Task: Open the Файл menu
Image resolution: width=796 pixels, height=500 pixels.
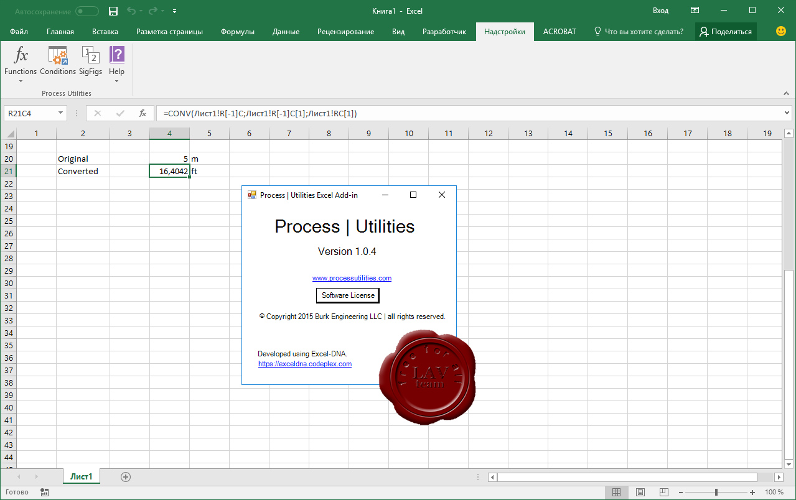Action: (x=19, y=32)
